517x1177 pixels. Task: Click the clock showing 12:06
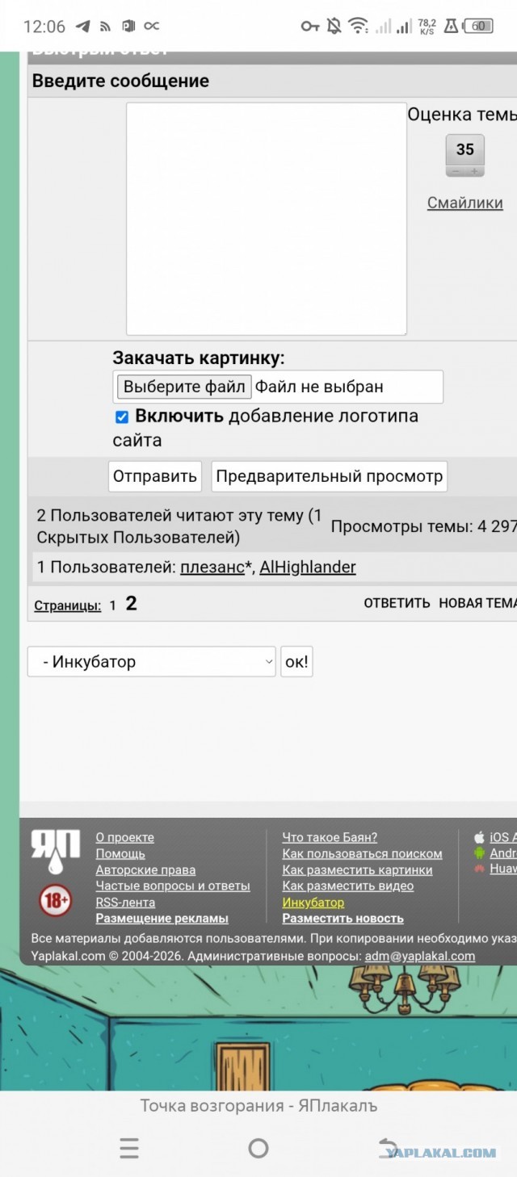coord(44,26)
